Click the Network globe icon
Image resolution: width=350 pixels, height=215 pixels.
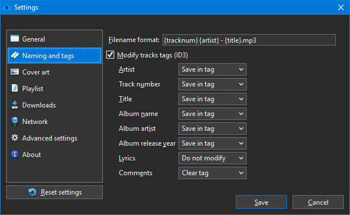(x=15, y=121)
